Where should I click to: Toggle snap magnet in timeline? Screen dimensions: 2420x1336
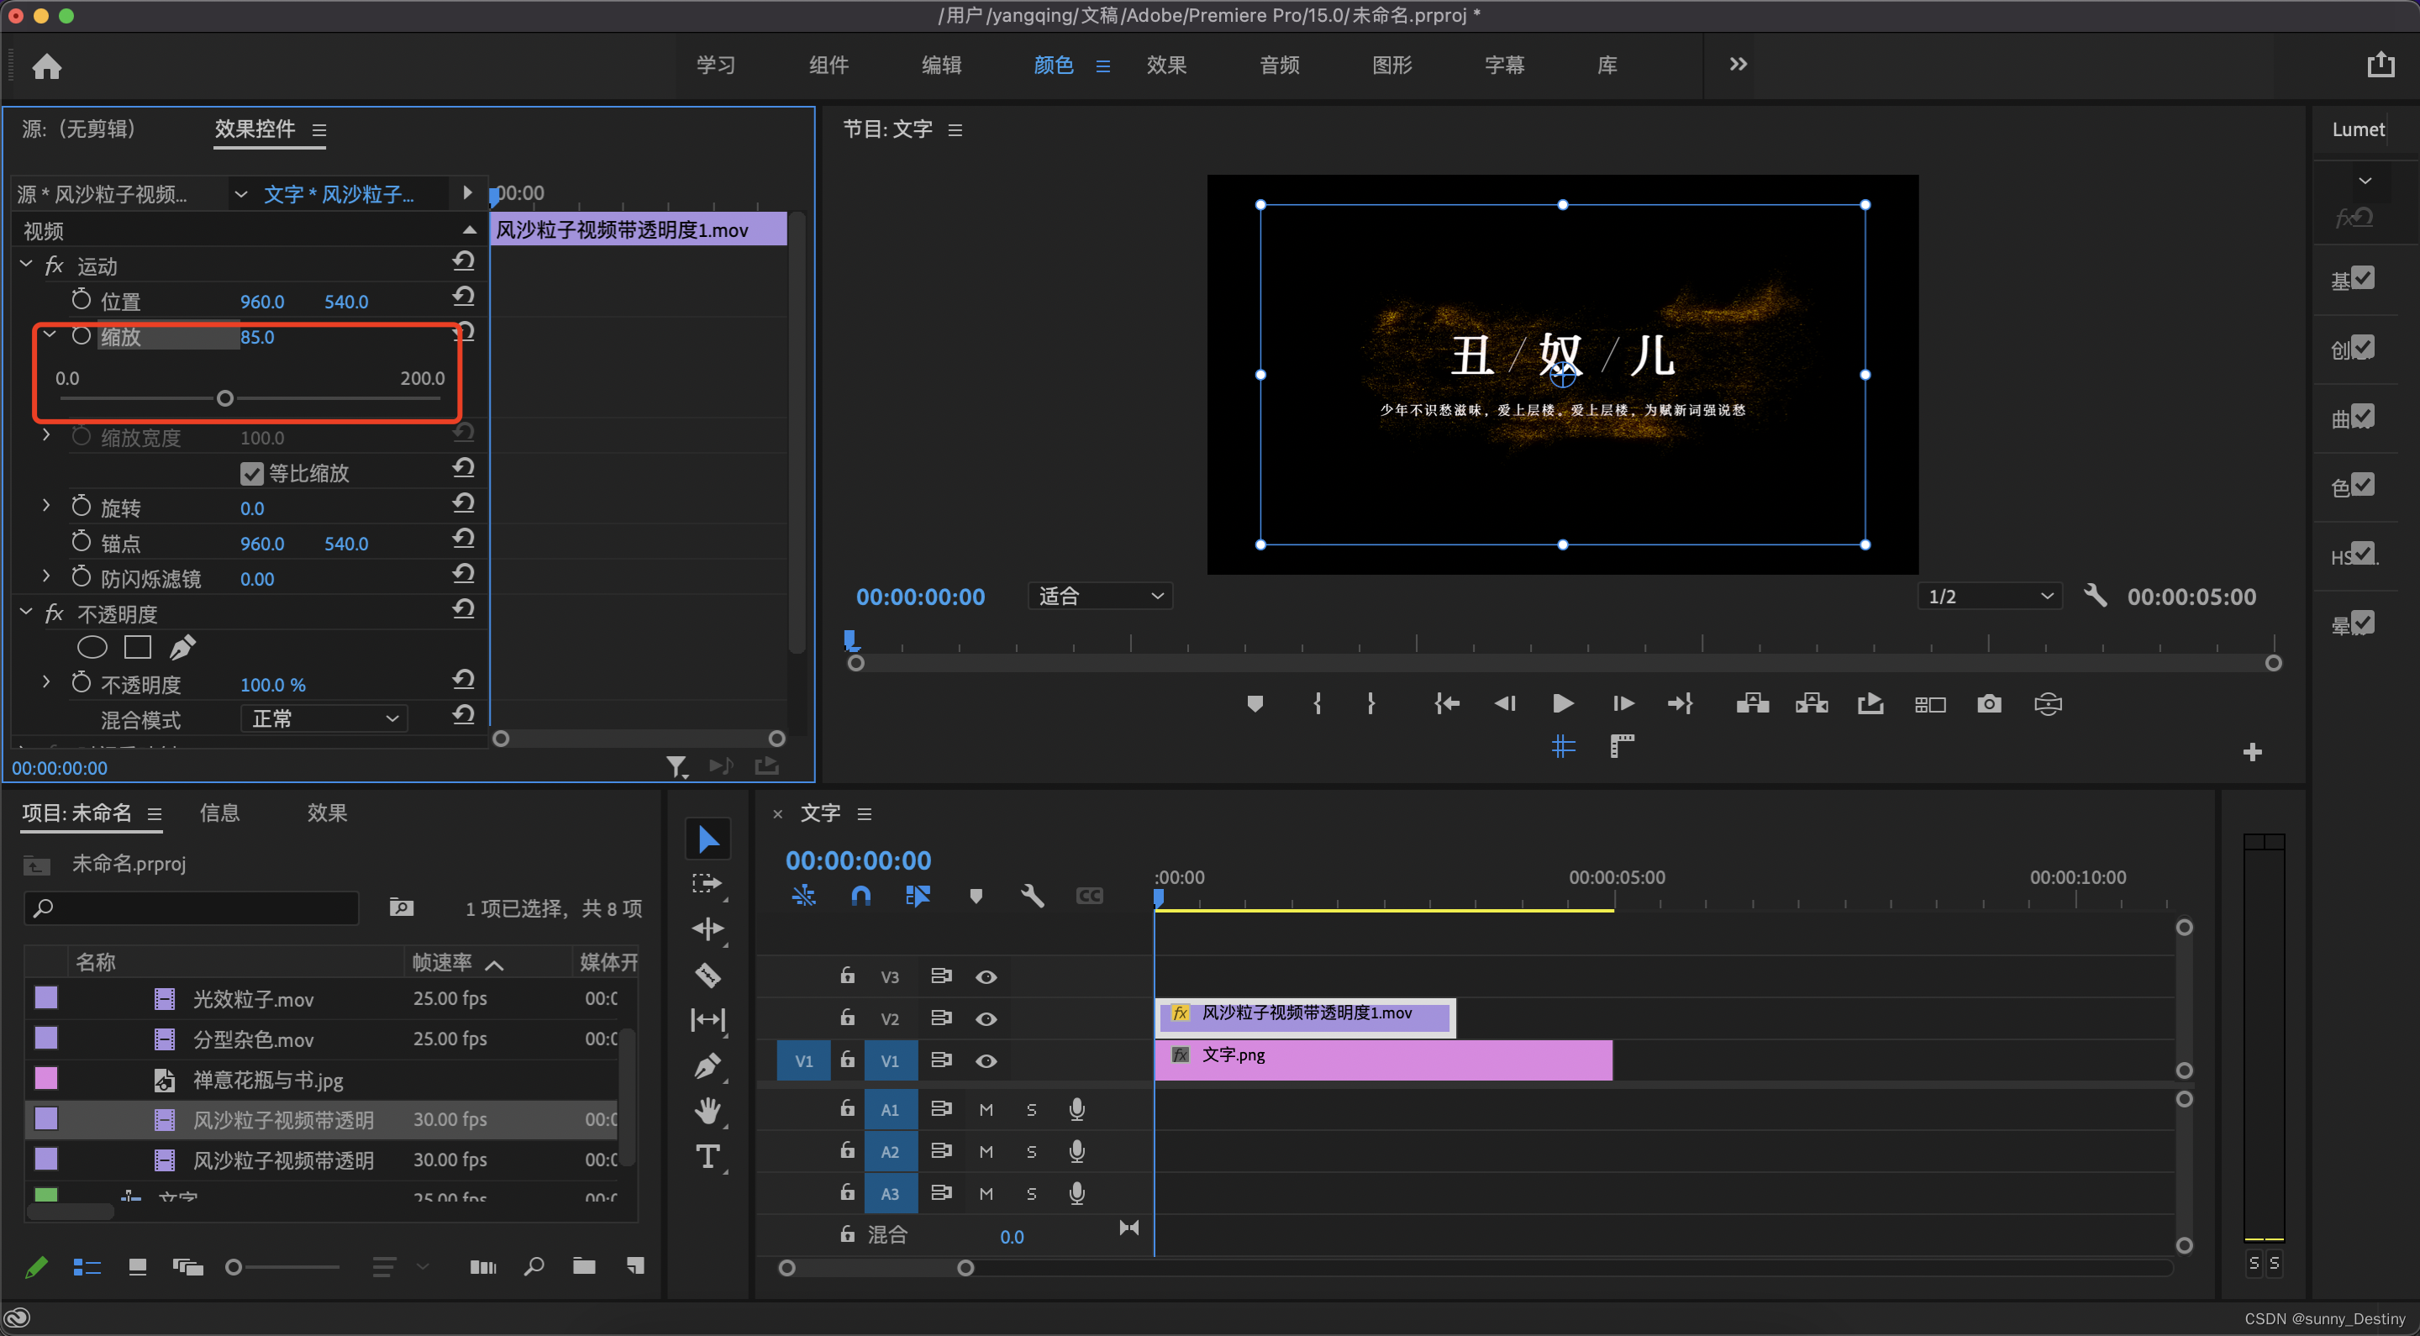[x=860, y=896]
